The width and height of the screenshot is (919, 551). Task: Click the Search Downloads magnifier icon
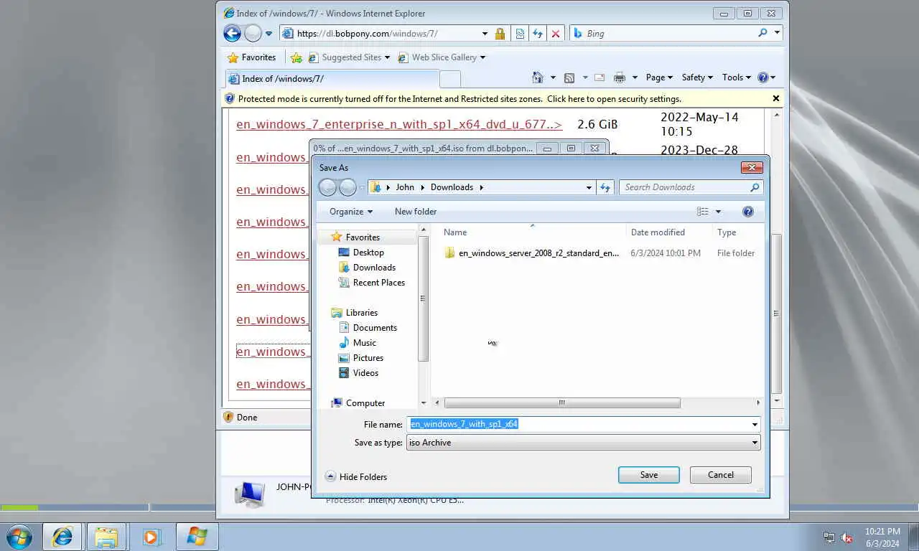[x=755, y=187]
